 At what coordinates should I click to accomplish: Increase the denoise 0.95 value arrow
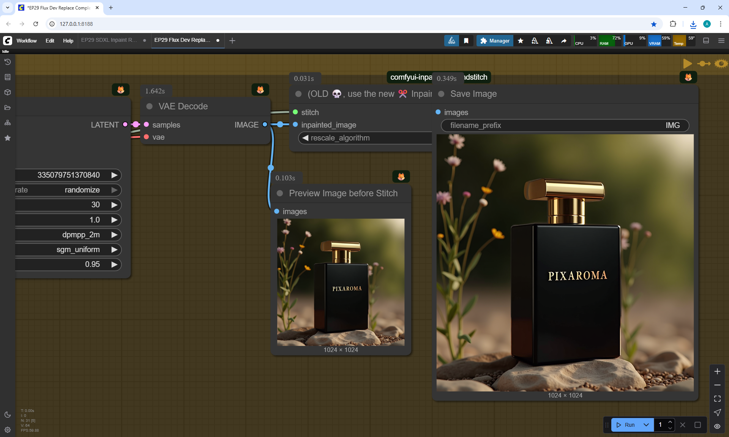pos(114,264)
